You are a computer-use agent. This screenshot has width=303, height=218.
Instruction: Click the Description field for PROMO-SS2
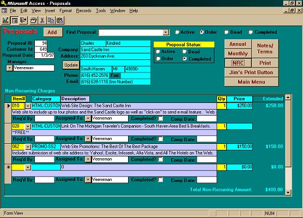(x=138, y=147)
